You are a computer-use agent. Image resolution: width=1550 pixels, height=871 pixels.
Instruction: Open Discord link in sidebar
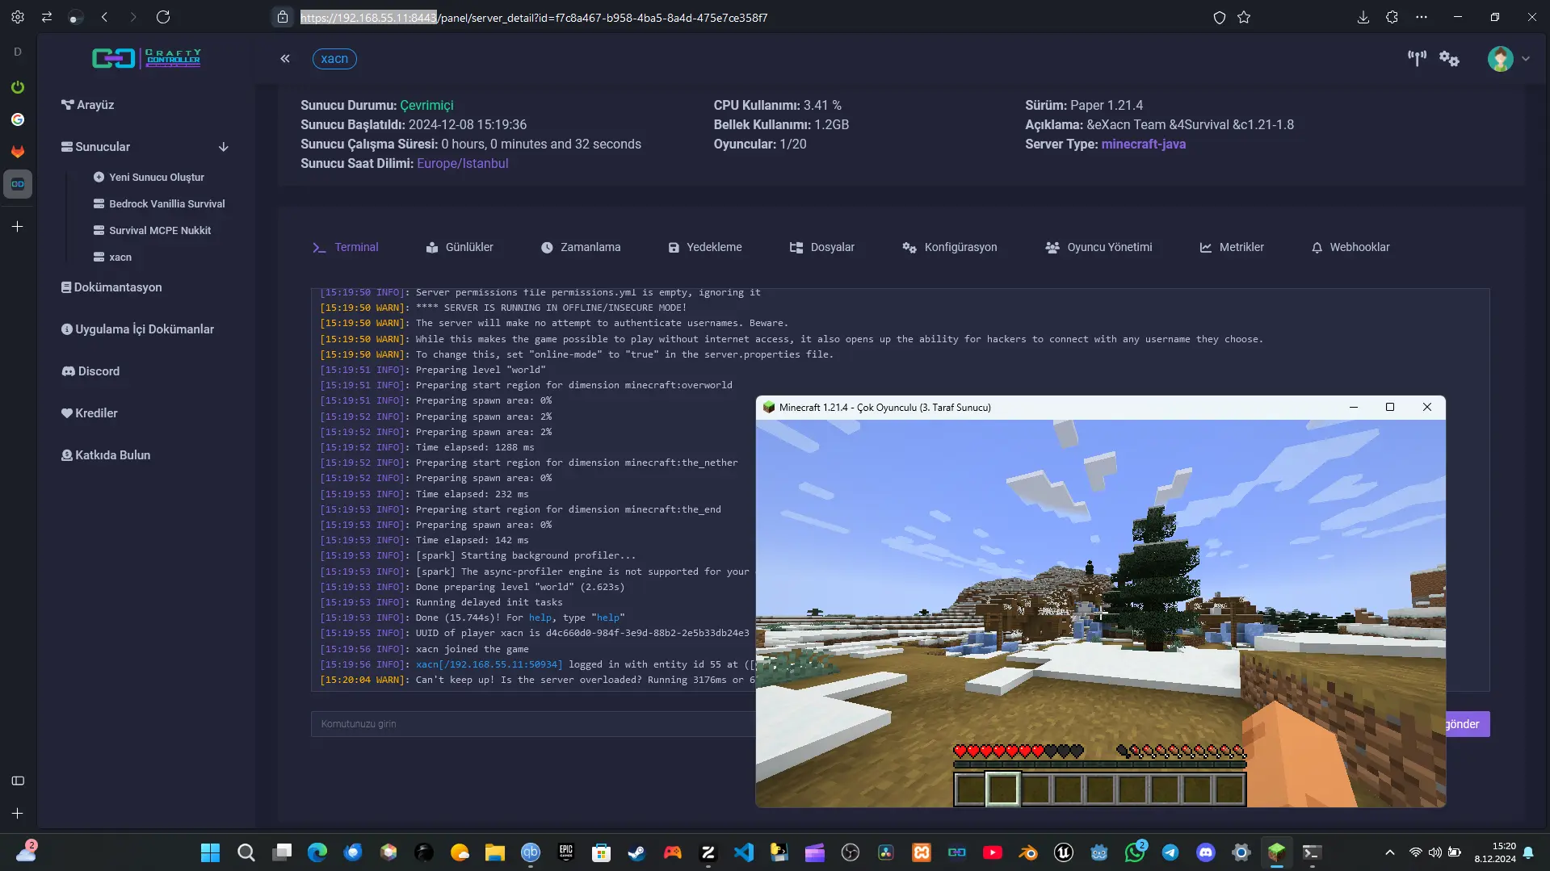(x=90, y=371)
